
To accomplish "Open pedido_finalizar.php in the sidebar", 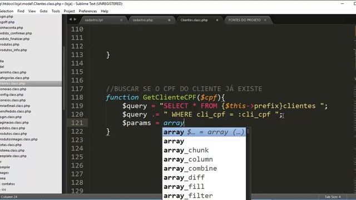I will click(15, 39).
